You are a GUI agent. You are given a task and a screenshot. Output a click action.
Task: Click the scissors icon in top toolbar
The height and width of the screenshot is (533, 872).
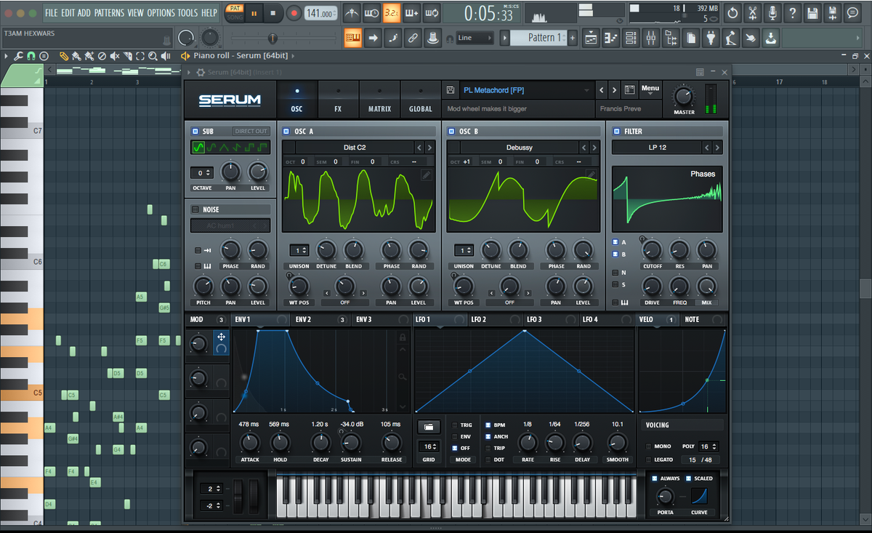(752, 13)
